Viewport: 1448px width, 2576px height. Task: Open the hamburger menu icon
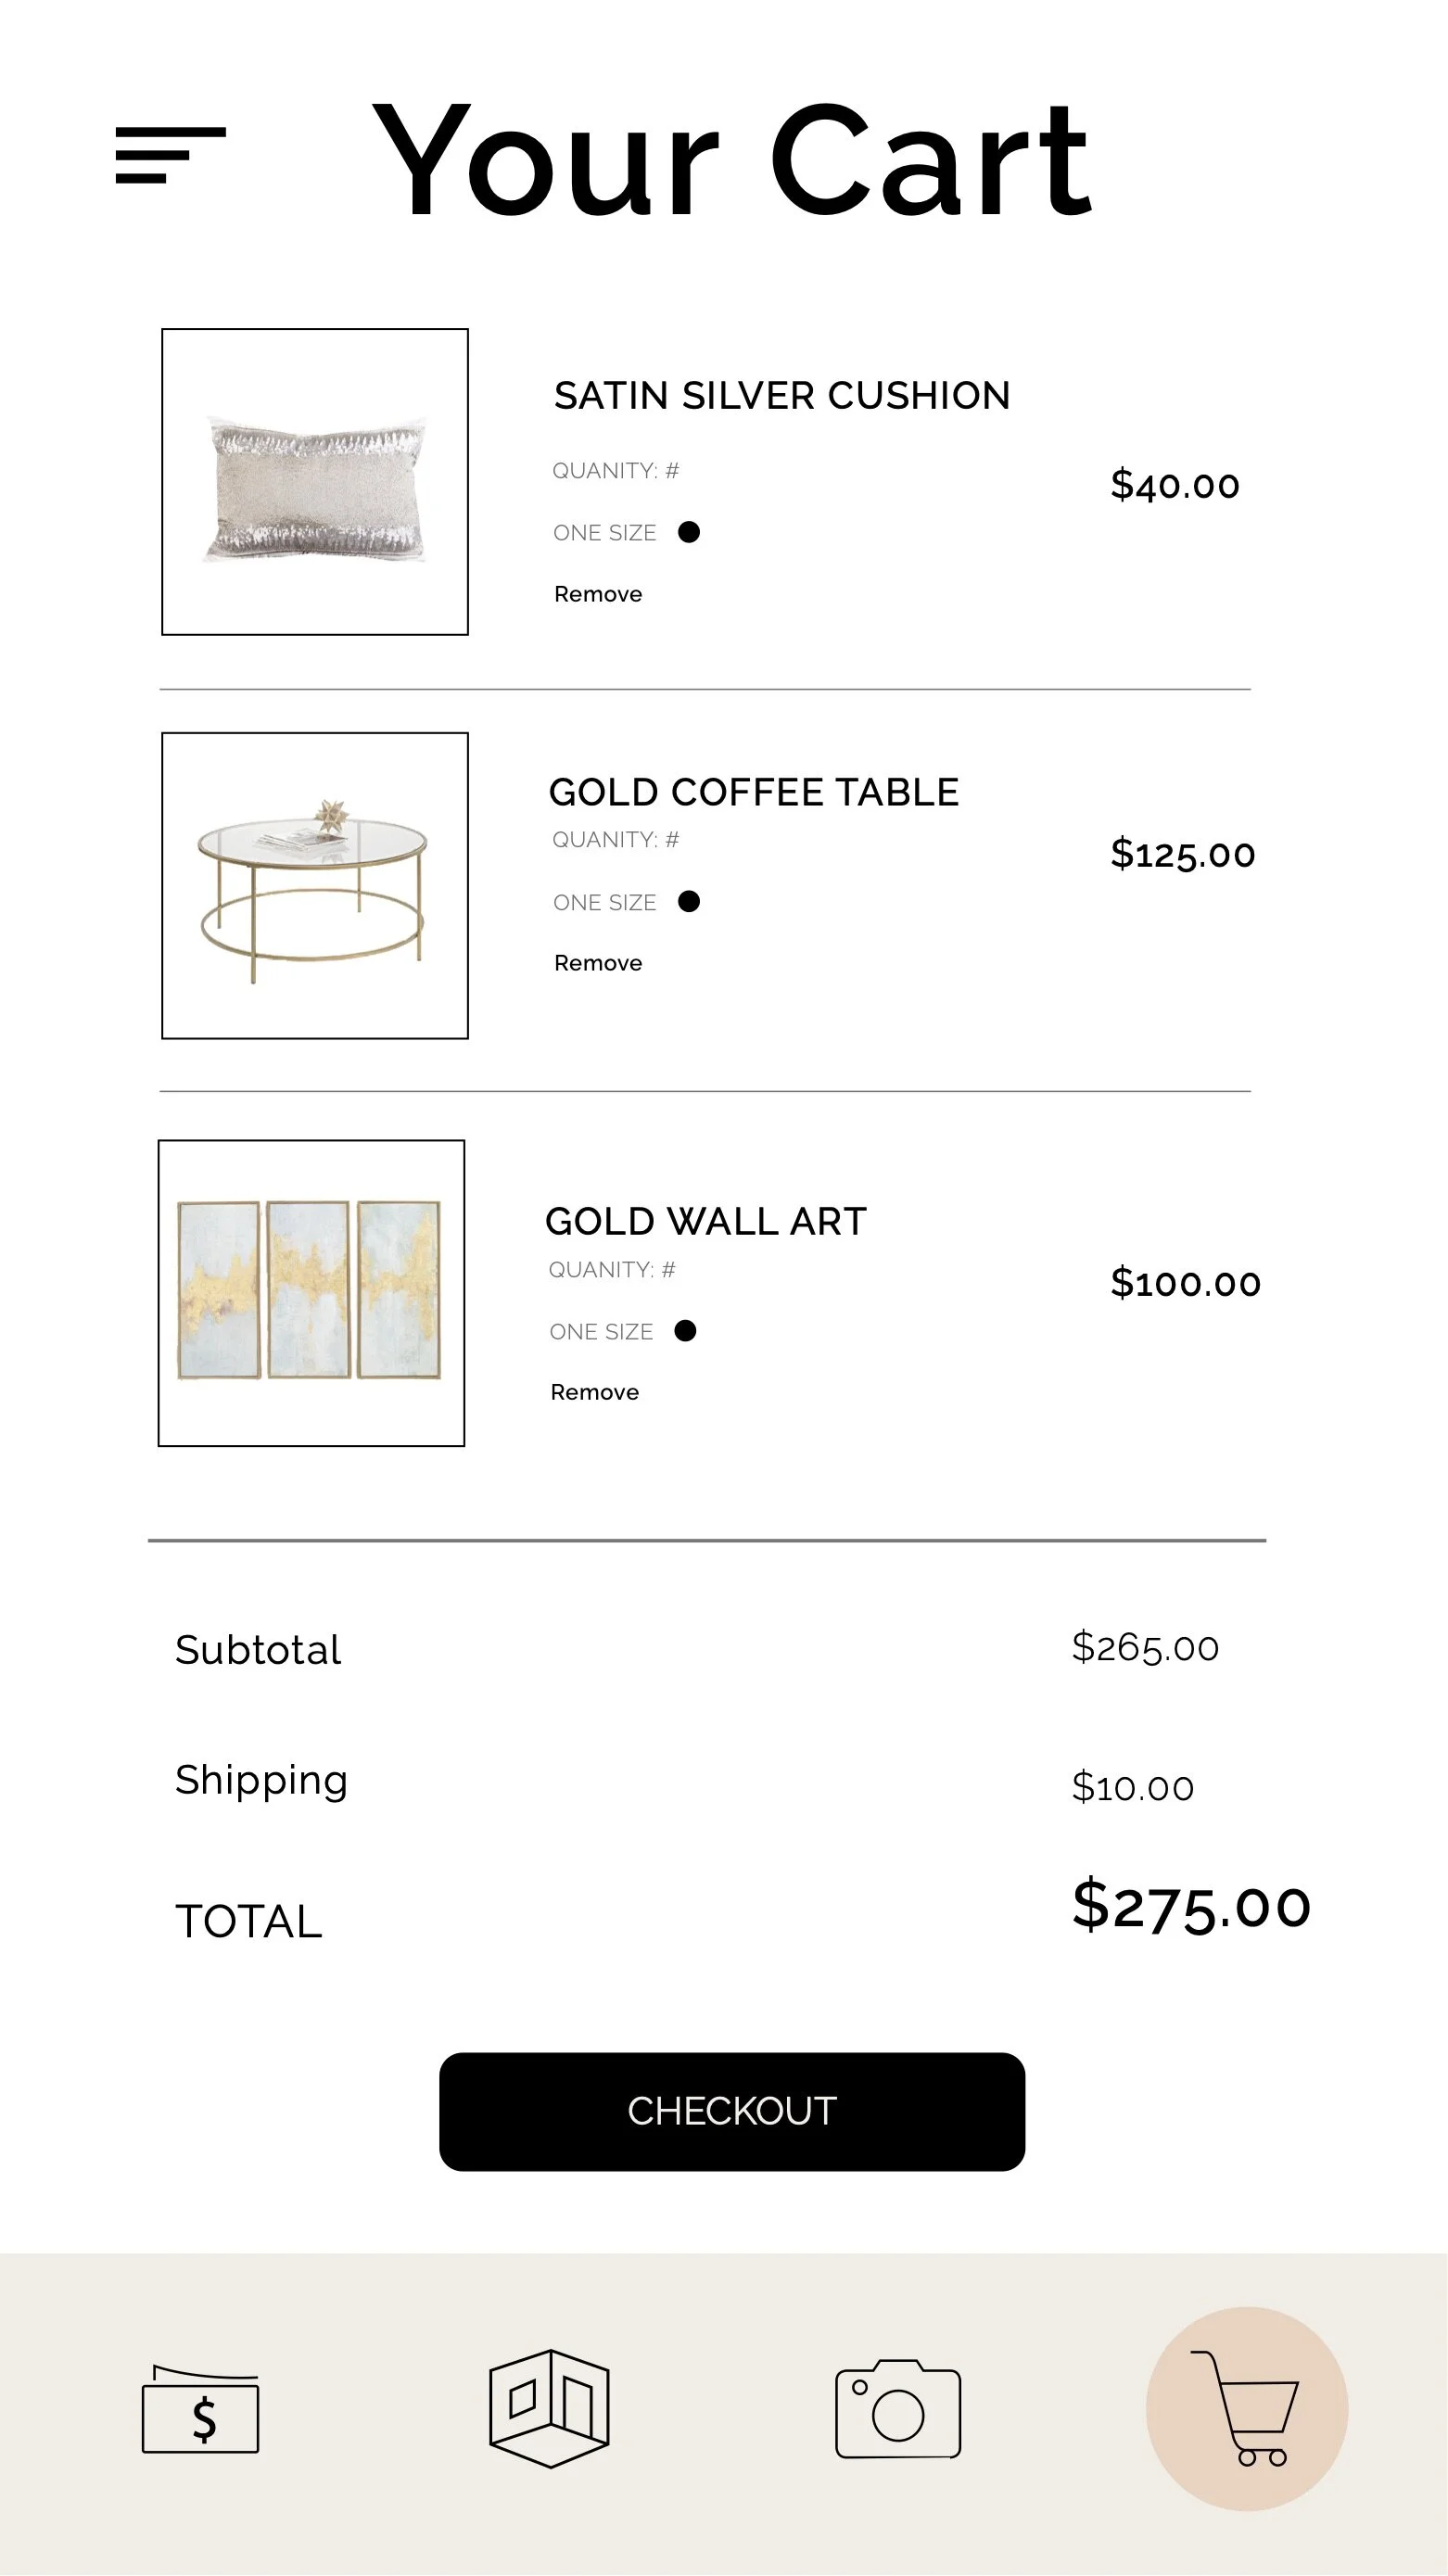point(171,155)
